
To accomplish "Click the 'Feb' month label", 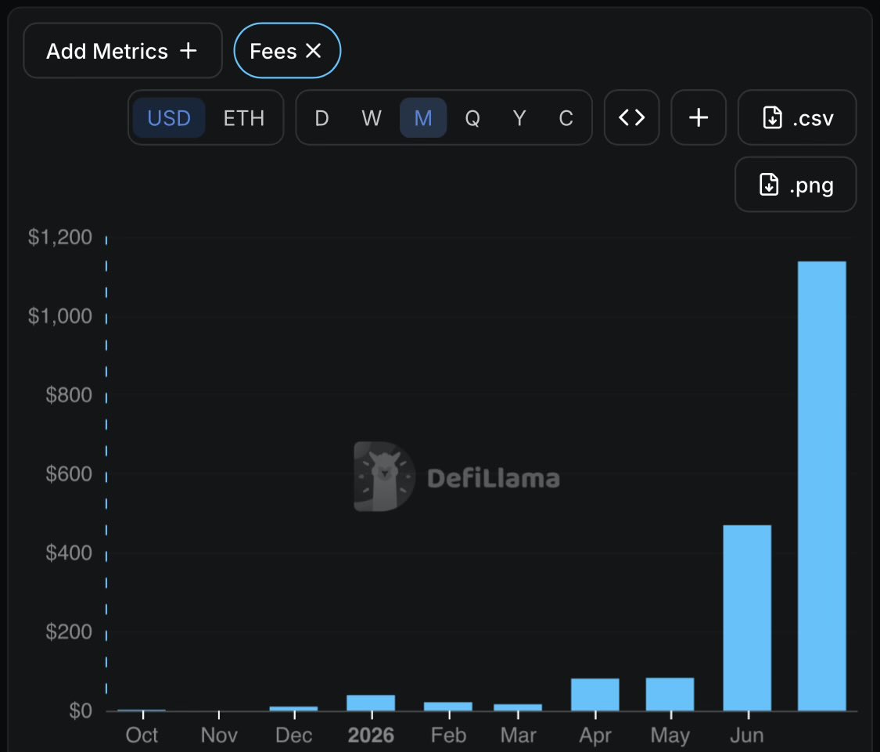I will click(448, 735).
